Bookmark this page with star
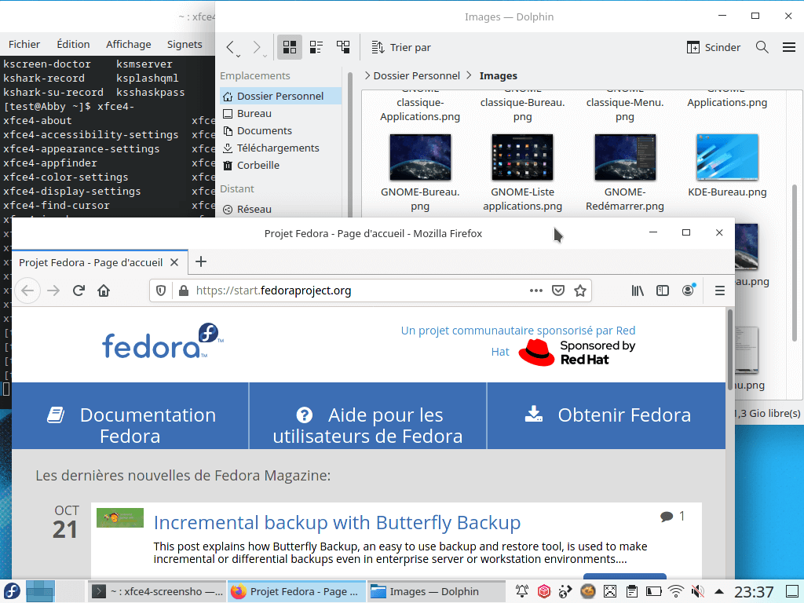This screenshot has width=804, height=603. click(x=580, y=291)
